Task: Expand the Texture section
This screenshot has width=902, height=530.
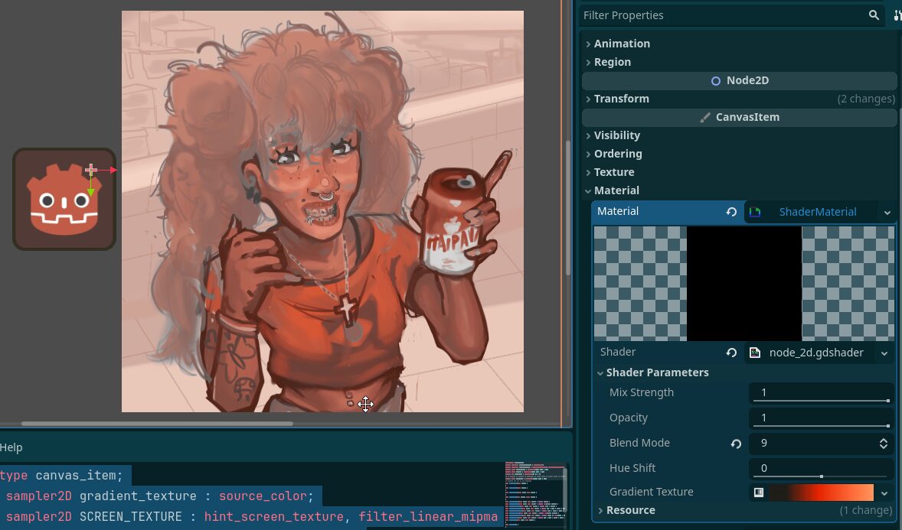Action: pos(588,172)
